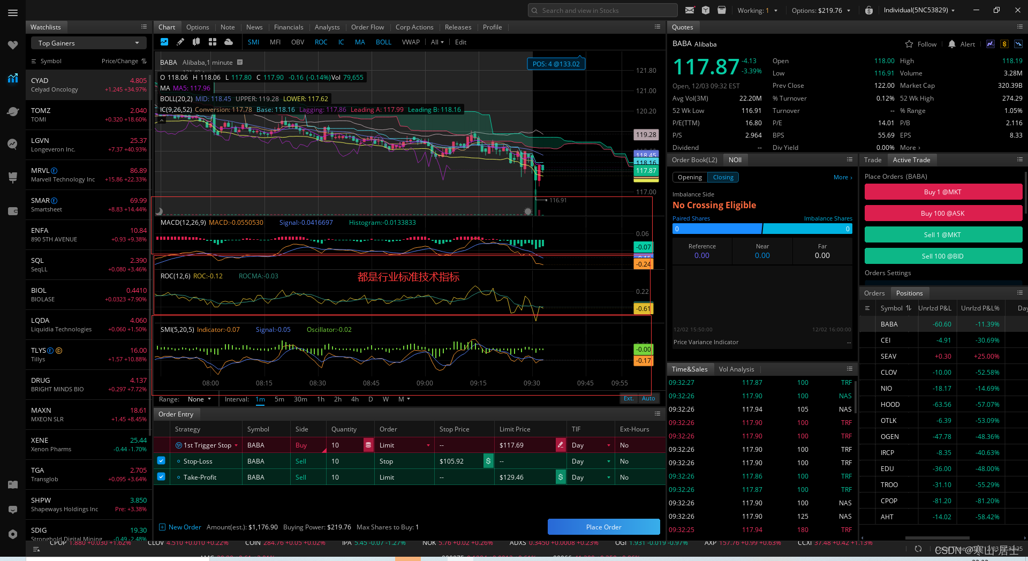Click the Buy 1 @MKT button

[943, 192]
